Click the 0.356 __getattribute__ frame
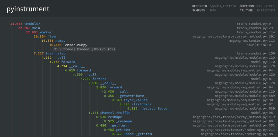This screenshot has width=278, height=137. pos(126,96)
